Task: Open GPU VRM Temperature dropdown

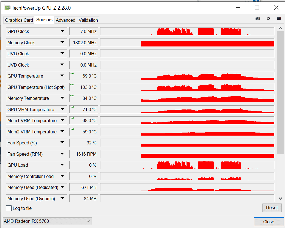Action: point(62,109)
